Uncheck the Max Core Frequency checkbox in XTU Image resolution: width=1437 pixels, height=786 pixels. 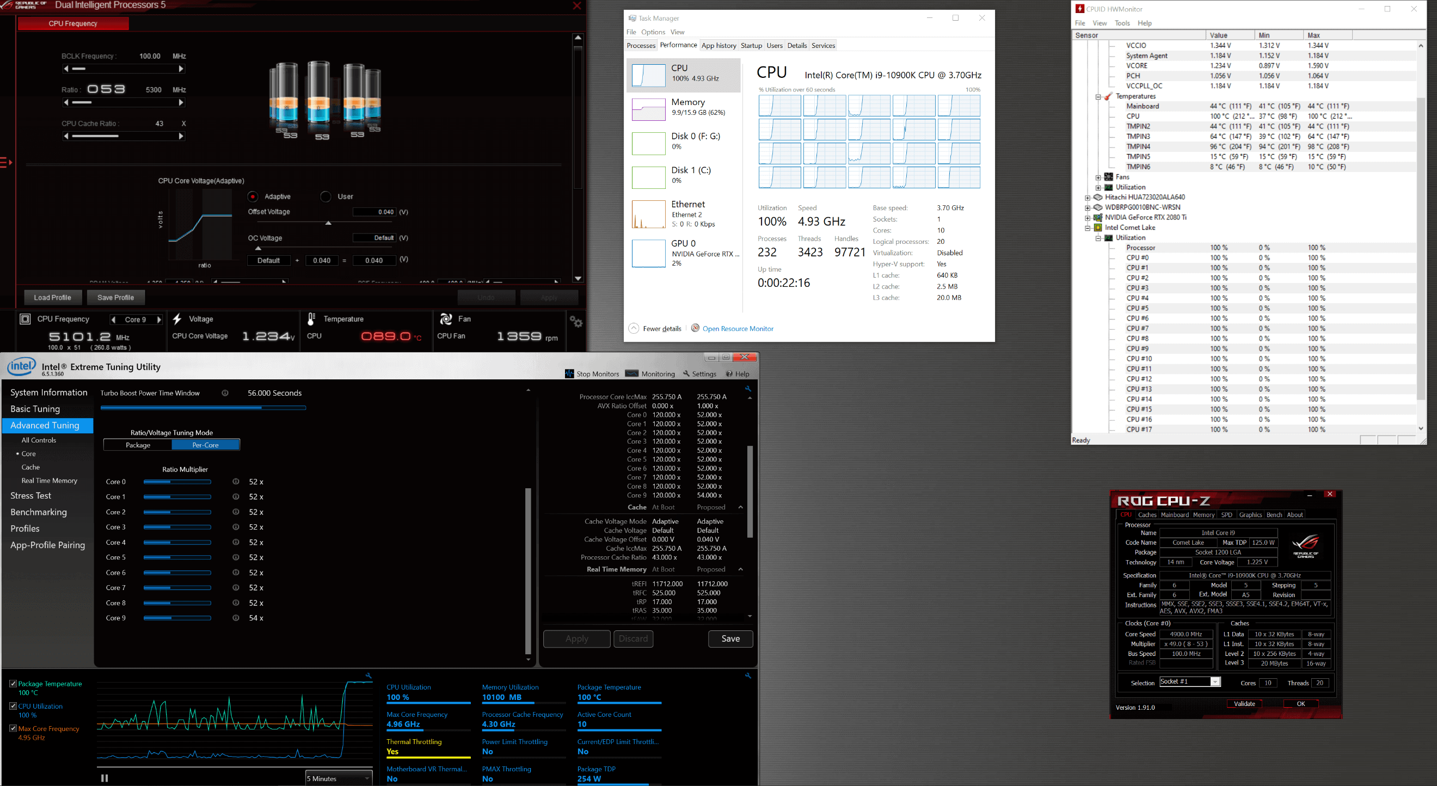click(x=14, y=728)
